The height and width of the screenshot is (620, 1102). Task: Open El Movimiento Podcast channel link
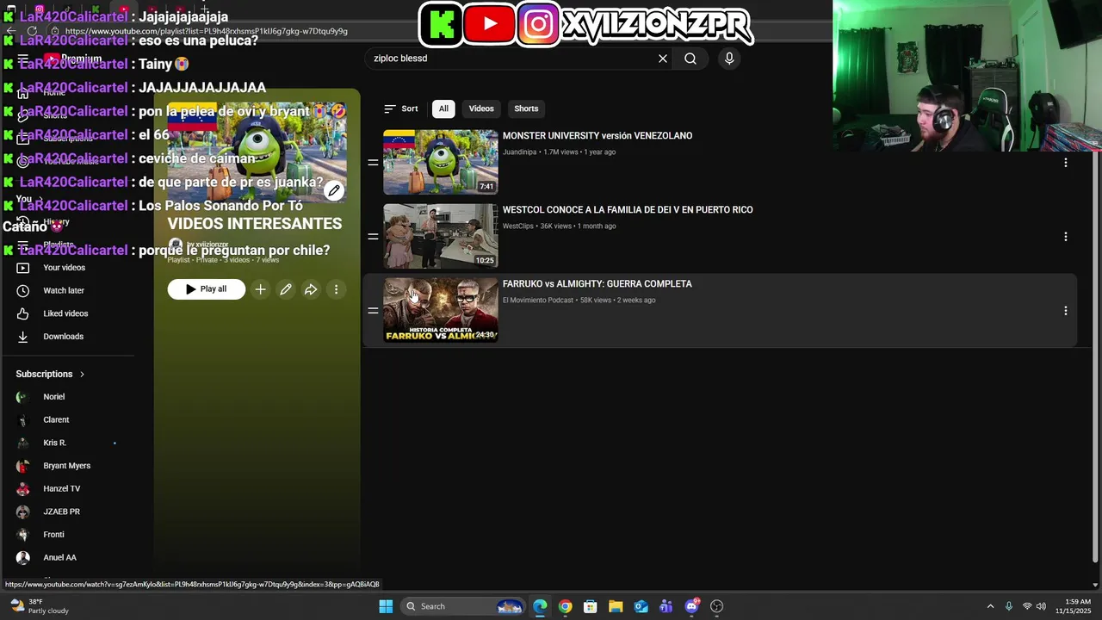(538, 301)
